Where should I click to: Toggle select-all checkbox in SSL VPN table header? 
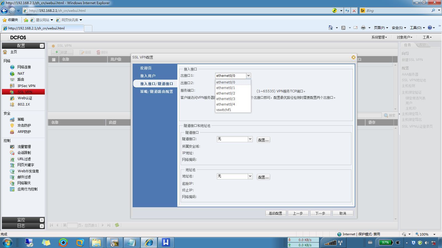click(x=54, y=60)
